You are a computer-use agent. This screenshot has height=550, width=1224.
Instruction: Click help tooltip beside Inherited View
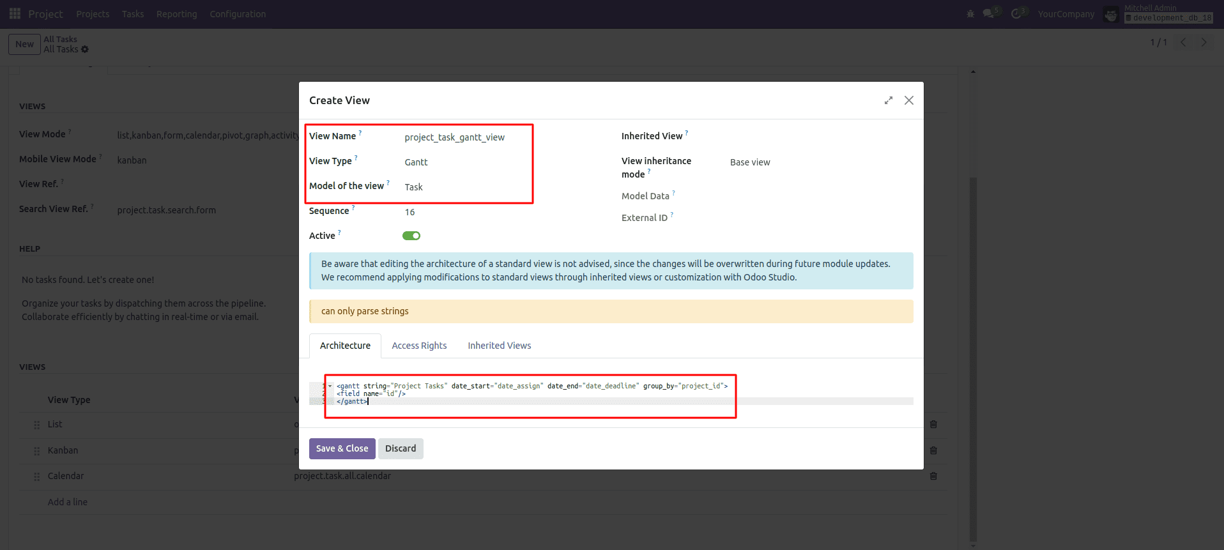(x=687, y=133)
